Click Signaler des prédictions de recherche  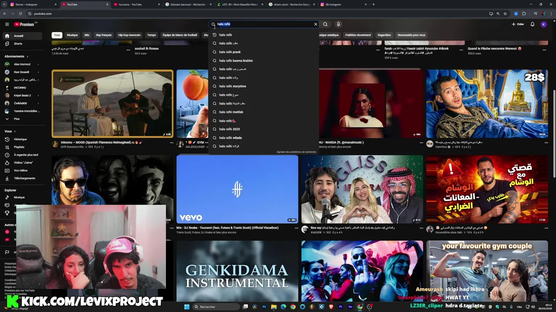296,152
